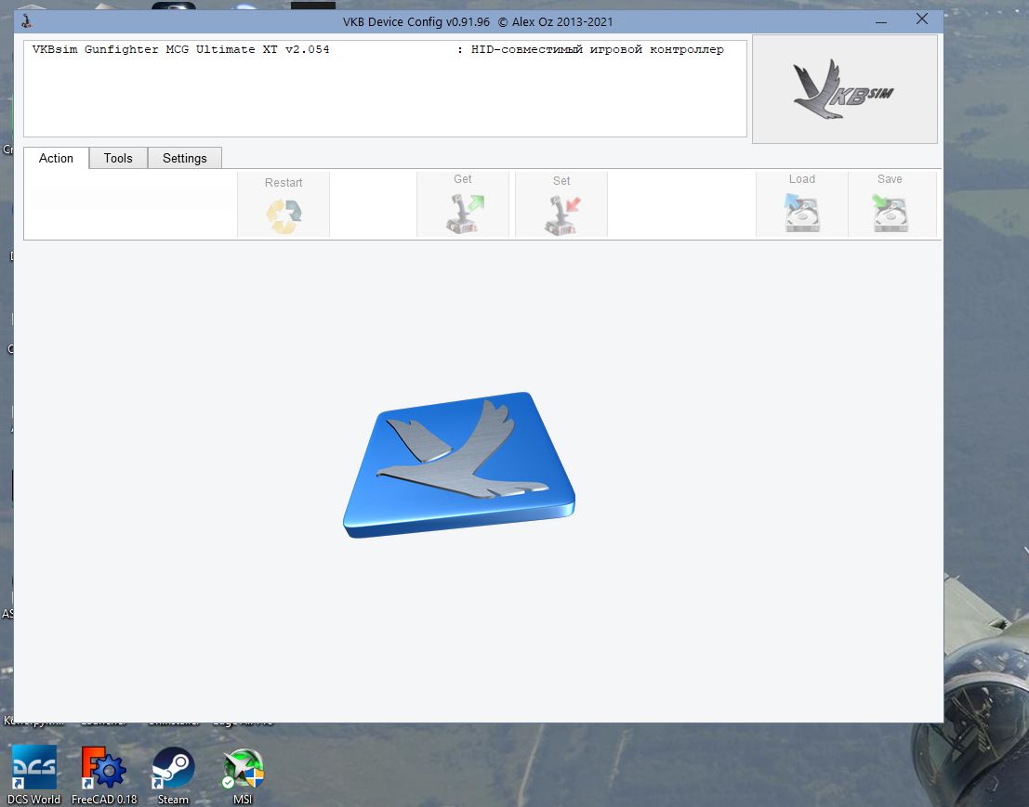Open the Settings tab
Image resolution: width=1029 pixels, height=807 pixels.
click(x=184, y=158)
